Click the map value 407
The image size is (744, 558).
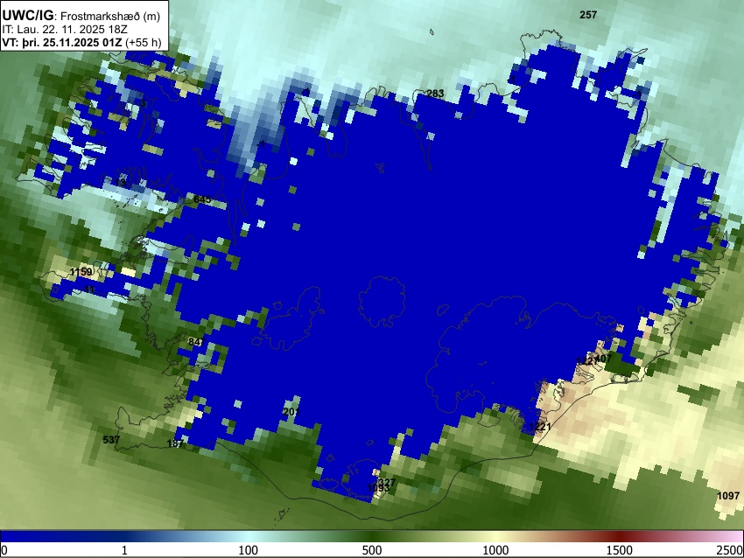coord(604,359)
